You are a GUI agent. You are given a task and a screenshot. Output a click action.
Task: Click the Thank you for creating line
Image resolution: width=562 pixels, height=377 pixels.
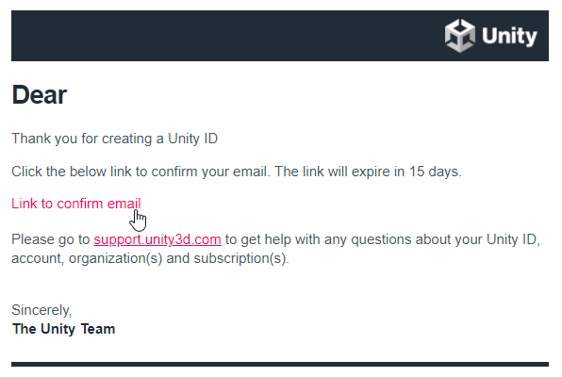pyautogui.click(x=114, y=139)
